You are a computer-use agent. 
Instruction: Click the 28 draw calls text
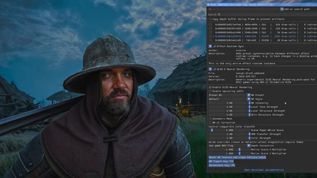click(x=285, y=40)
